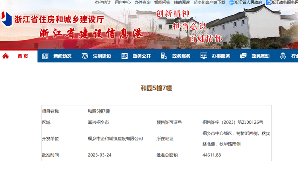
Task: Click the 区域 label
Action: (46, 122)
